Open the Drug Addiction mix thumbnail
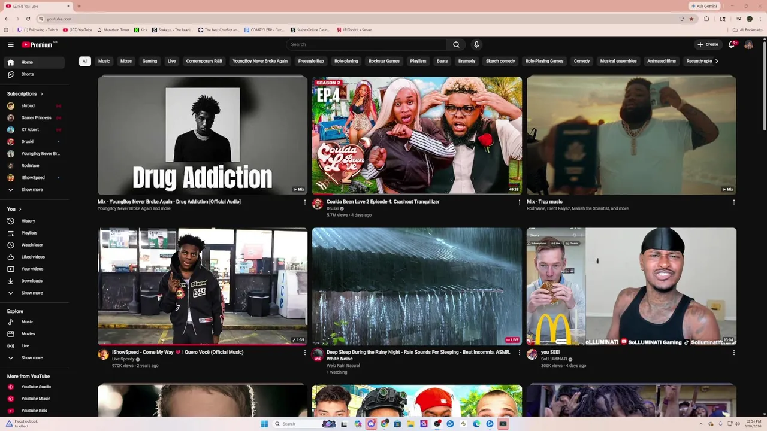Viewport: 767px width, 431px height. [203, 135]
